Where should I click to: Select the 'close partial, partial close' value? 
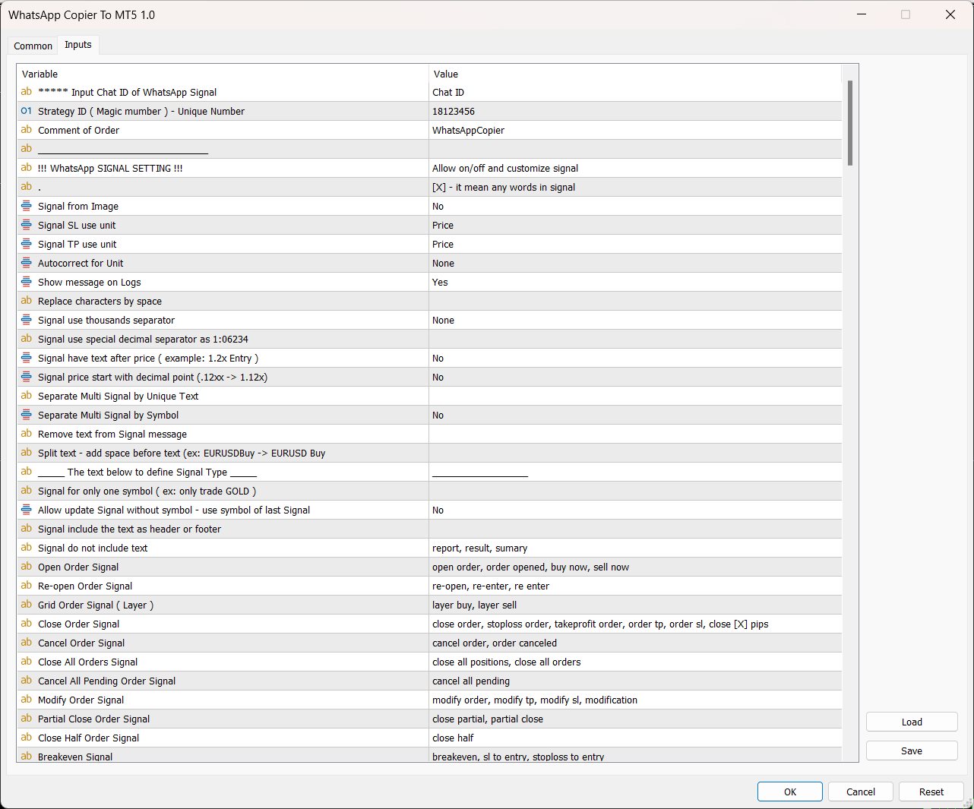635,719
